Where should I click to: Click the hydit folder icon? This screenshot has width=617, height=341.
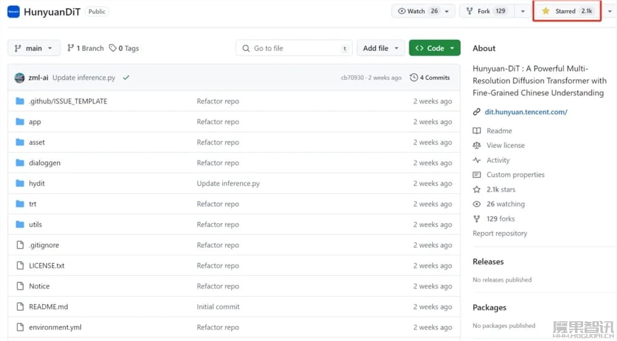point(20,183)
